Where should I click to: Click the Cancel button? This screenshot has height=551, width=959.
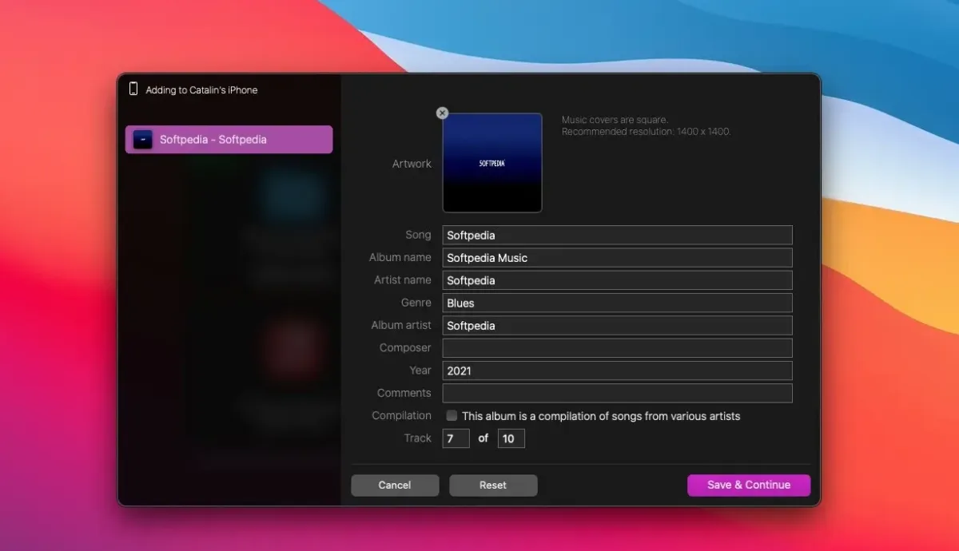[x=395, y=485]
